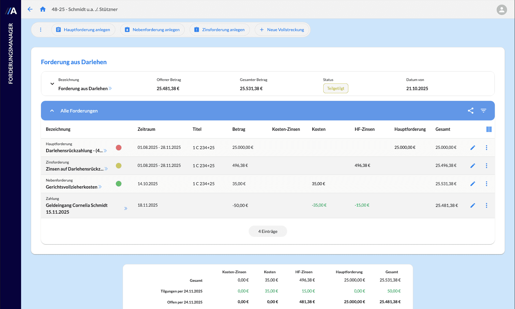Viewport: 515px width, 309px height.
Task: Click Offen per 24.11.2025 label
Action: 185,302
